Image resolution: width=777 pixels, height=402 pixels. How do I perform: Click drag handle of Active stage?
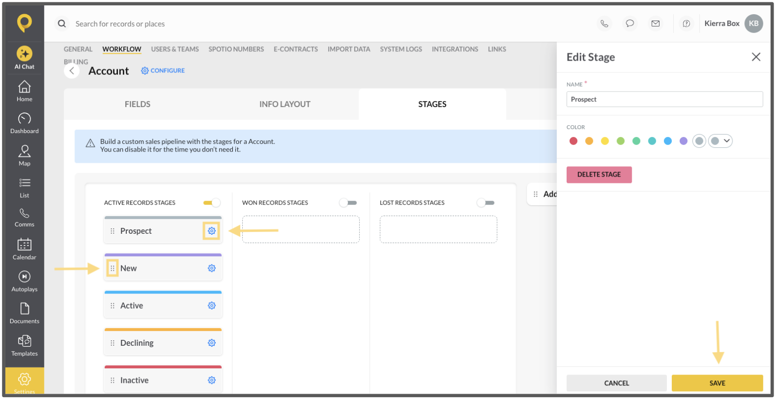coord(113,306)
